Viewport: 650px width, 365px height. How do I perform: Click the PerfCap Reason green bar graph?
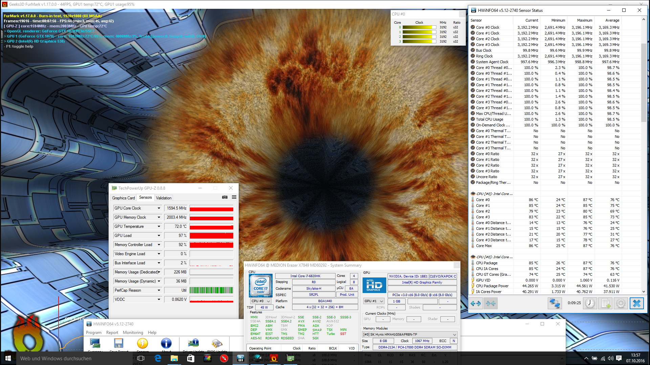[211, 290]
